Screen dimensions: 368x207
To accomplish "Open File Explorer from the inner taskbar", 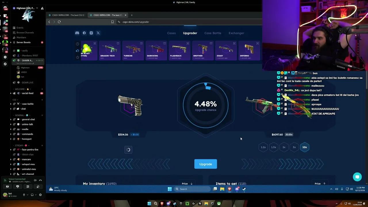I will (x=222, y=189).
